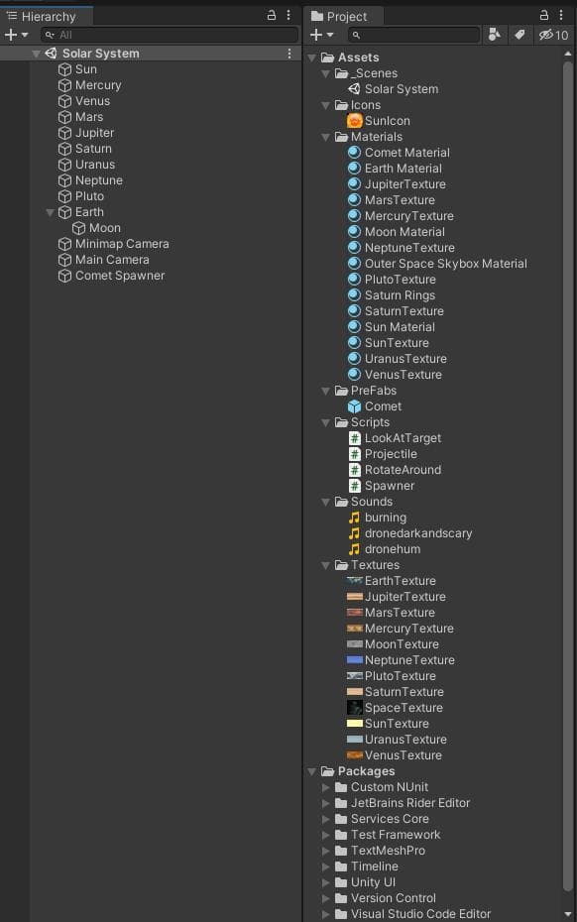This screenshot has width=577, height=922.
Task: Click the TextMeshPro package folder icon
Action: click(x=341, y=851)
